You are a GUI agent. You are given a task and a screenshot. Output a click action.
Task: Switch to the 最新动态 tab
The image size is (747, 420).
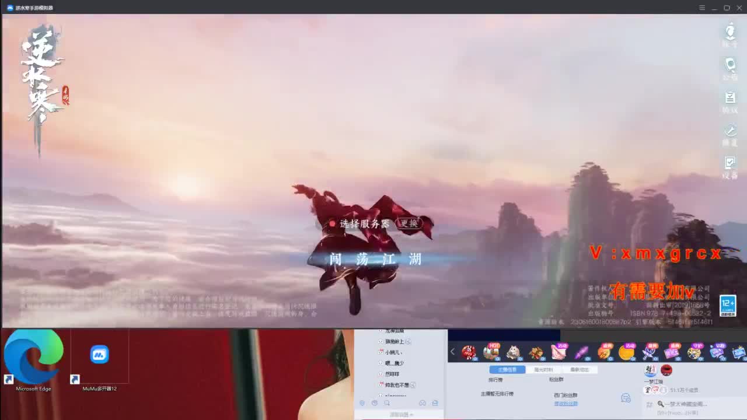(x=580, y=370)
